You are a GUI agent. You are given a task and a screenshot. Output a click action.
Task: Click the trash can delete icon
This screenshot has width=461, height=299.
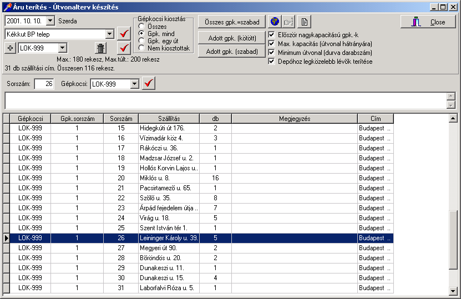100,48
